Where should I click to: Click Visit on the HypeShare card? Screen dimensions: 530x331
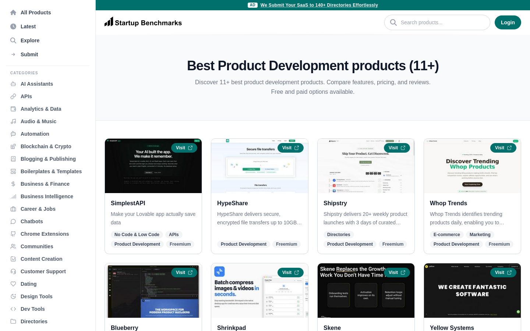pyautogui.click(x=290, y=148)
